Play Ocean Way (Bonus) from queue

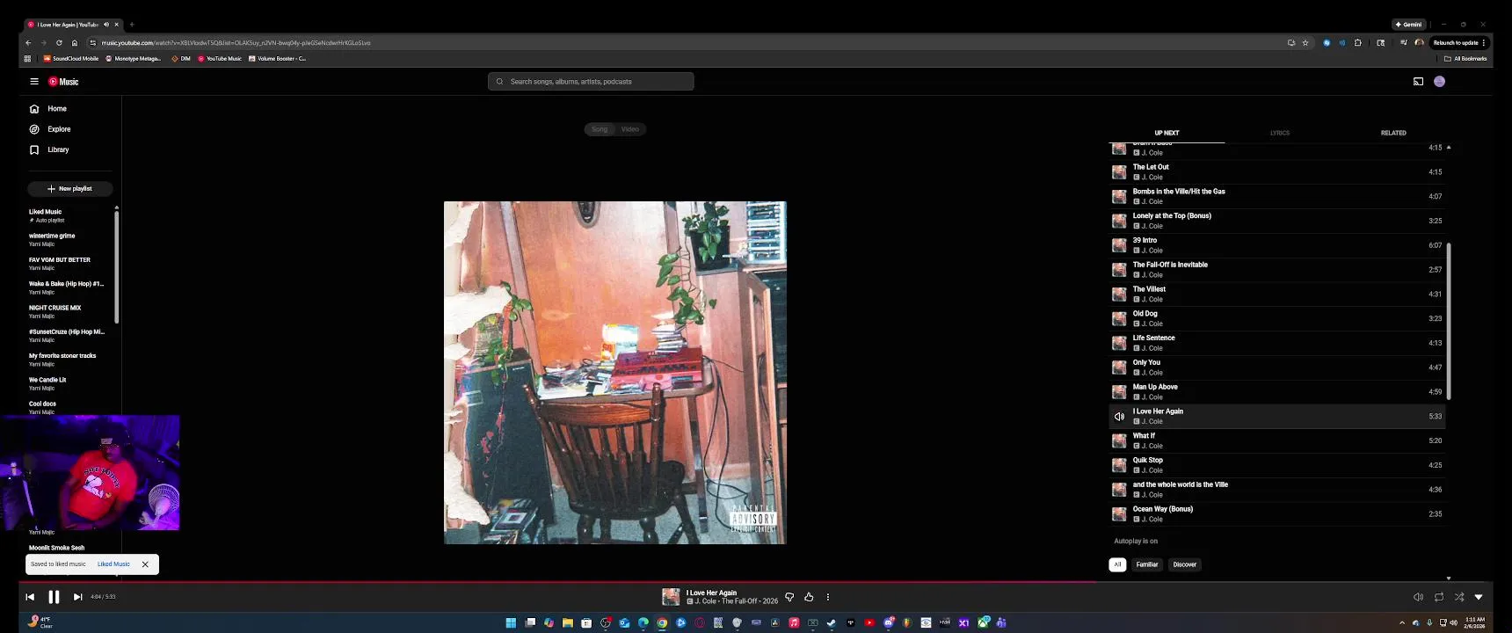pos(1276,514)
